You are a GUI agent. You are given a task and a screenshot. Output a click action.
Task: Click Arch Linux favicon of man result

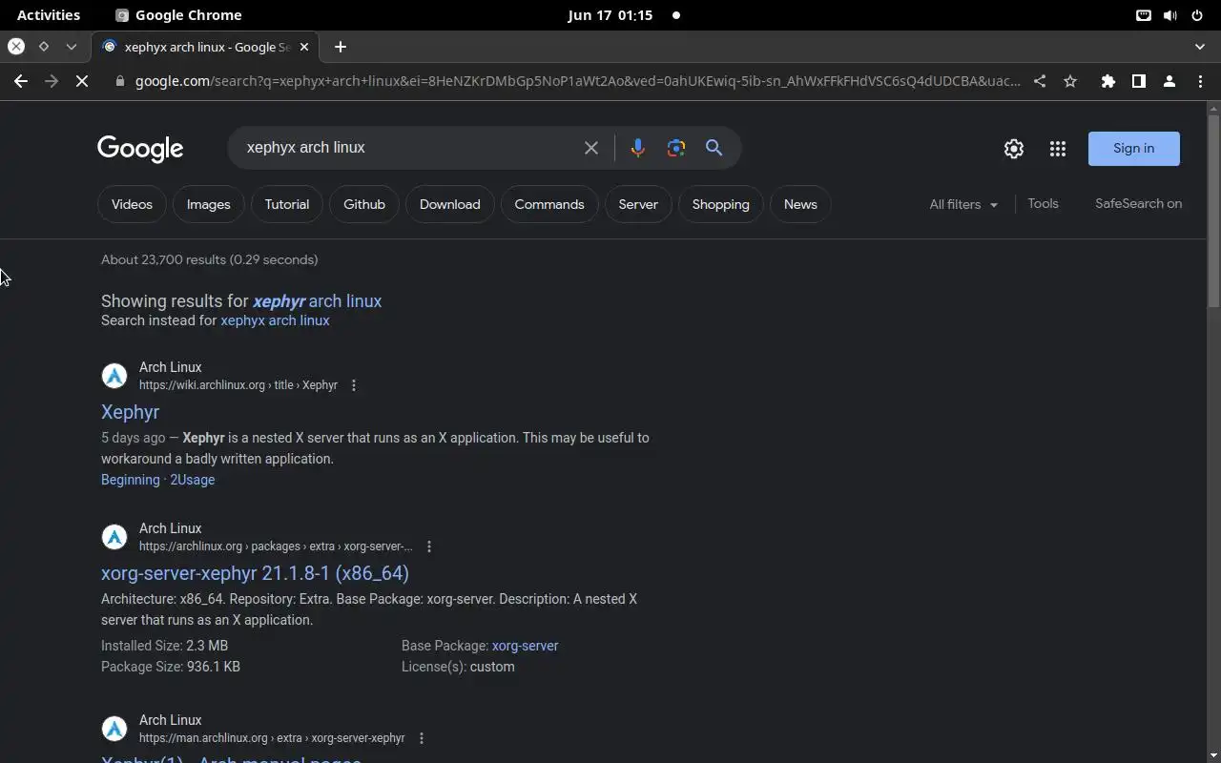click(x=114, y=729)
